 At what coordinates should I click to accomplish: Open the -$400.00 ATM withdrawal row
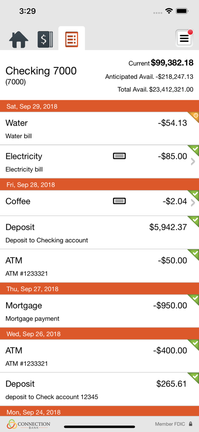click(99, 356)
